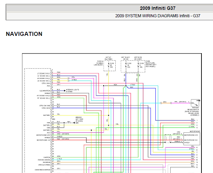This screenshot has width=213, height=173.
Task: Select the "HOT AT ALL TIMES" label
Action: click(x=108, y=58)
